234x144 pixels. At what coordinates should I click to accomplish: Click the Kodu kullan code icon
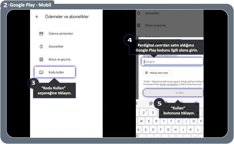tap(41, 73)
